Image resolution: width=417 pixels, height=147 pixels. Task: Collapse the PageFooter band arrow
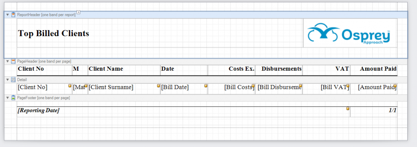click(8, 98)
